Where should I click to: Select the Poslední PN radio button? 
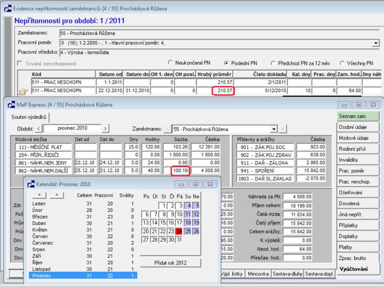click(x=226, y=63)
